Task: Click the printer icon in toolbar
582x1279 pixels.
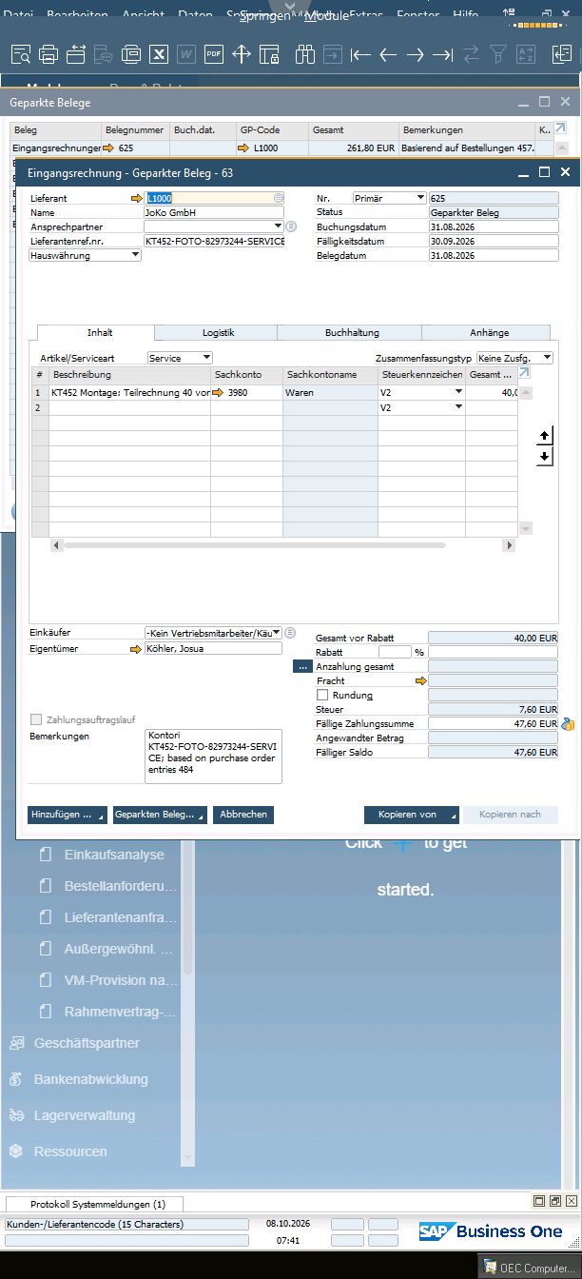Action: click(x=48, y=54)
